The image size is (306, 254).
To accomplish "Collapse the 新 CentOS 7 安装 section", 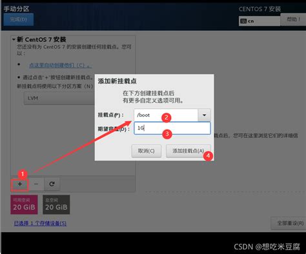I will click(14, 39).
